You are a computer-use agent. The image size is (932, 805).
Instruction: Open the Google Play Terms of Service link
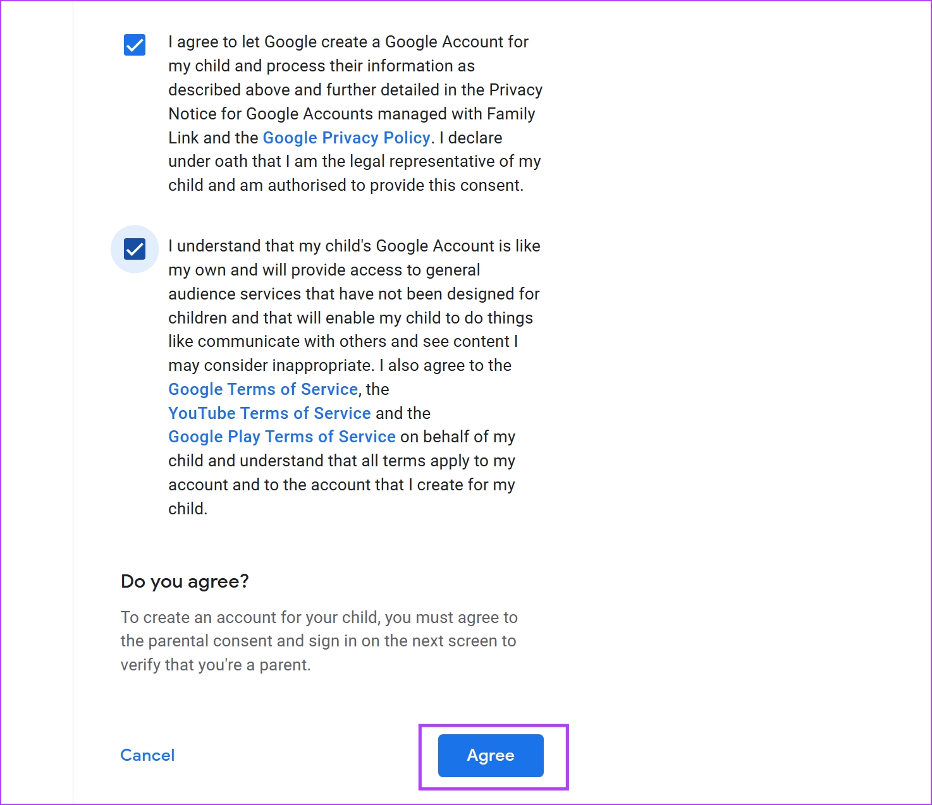[x=282, y=437]
